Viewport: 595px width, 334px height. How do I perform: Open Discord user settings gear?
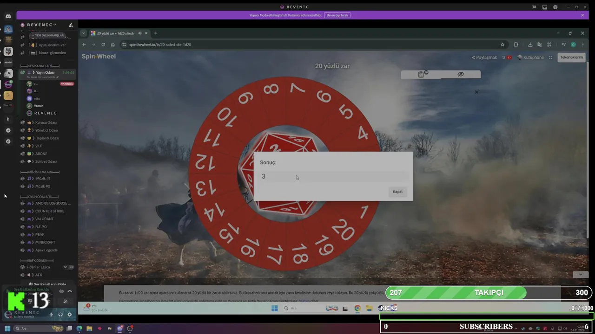tap(70, 314)
